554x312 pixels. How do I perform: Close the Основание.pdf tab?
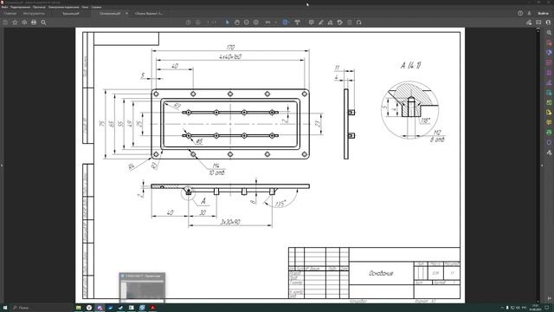[x=126, y=14]
